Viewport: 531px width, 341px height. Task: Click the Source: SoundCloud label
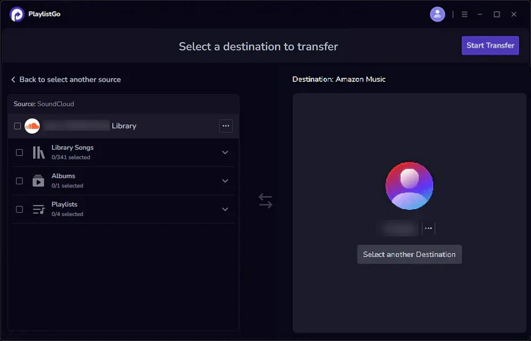pos(44,104)
